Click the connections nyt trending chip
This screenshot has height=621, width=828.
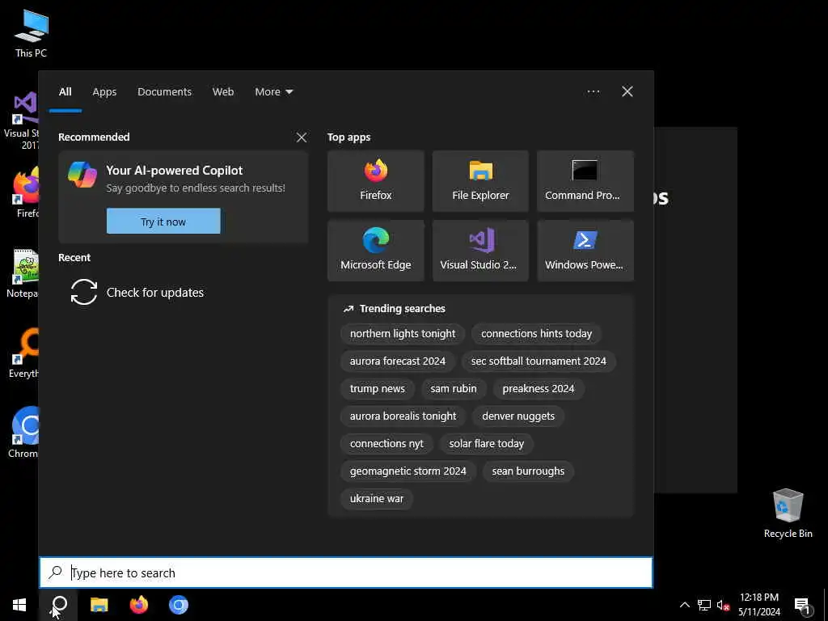coord(387,444)
